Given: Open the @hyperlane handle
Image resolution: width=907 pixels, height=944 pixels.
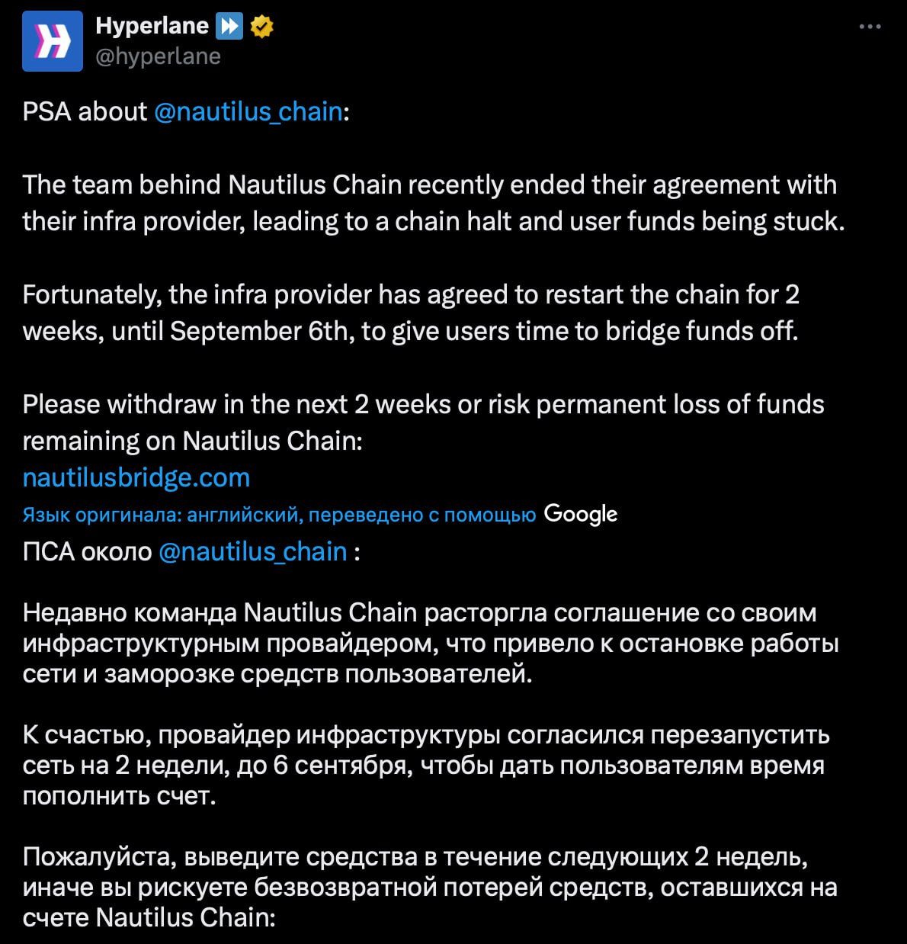Looking at the screenshot, I should tap(158, 56).
